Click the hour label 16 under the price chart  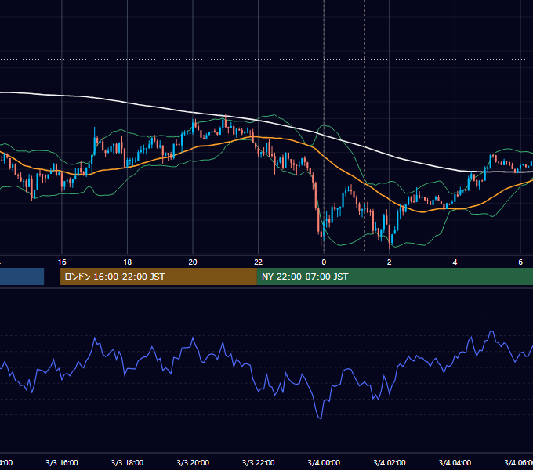tap(62, 262)
